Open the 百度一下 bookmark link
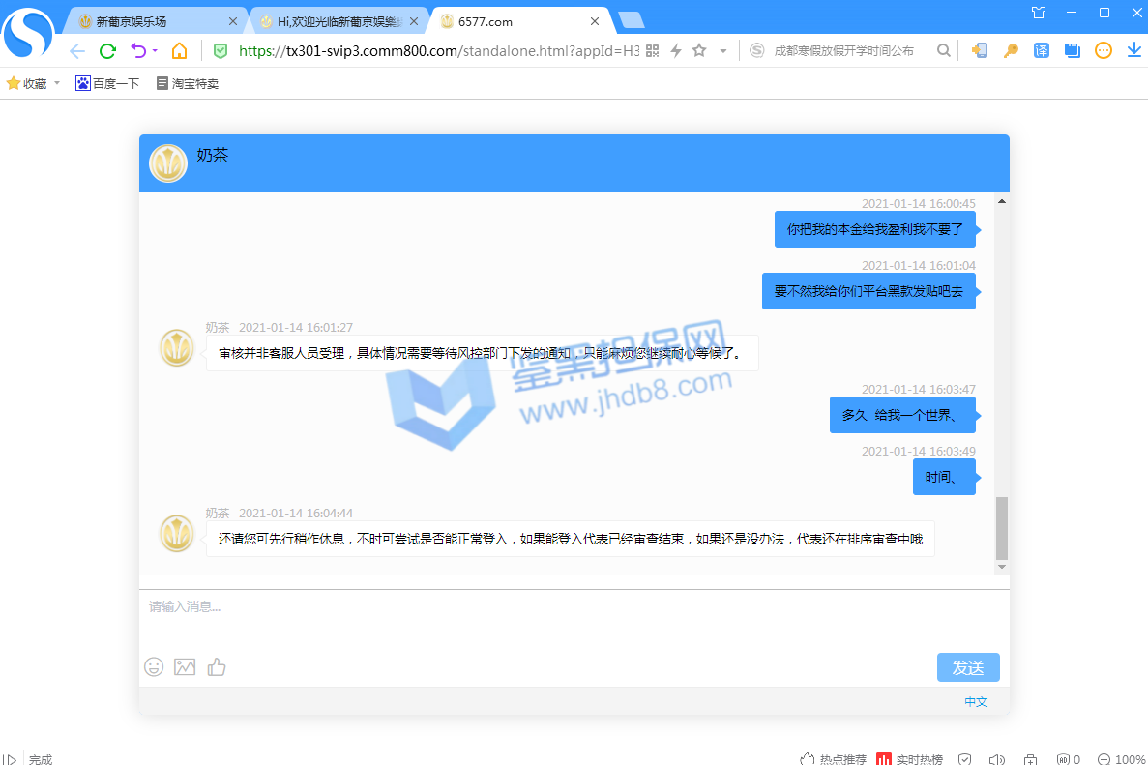 coord(107,84)
